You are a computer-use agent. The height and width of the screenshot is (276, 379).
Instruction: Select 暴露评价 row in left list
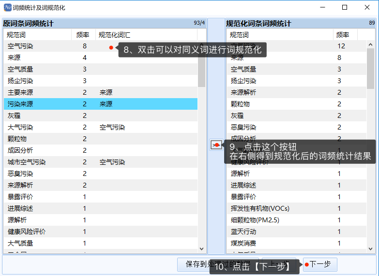pos(101,197)
